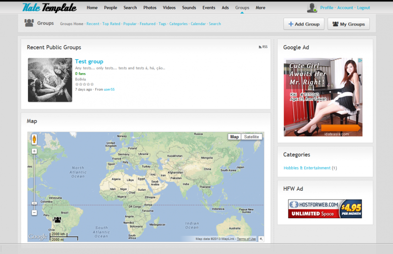
Task: Open Recent groups link
Action: pyautogui.click(x=93, y=24)
